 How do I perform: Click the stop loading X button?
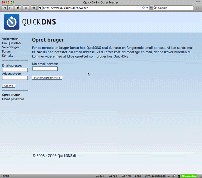(x=26, y=8)
